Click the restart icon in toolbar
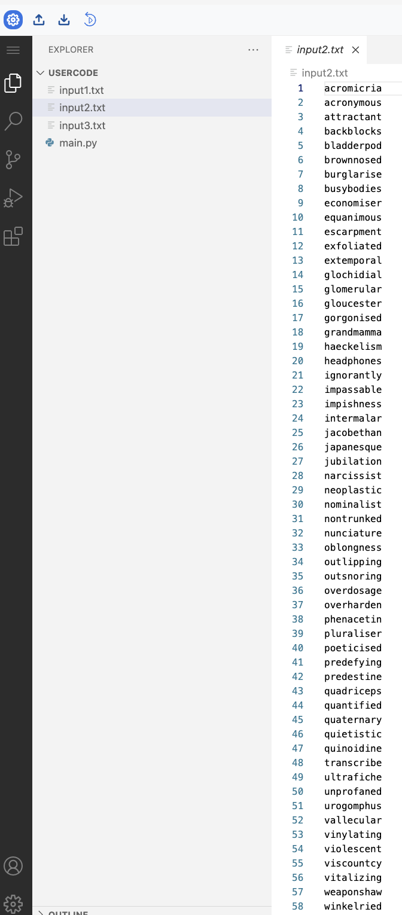Image resolution: width=402 pixels, height=915 pixels. 90,19
